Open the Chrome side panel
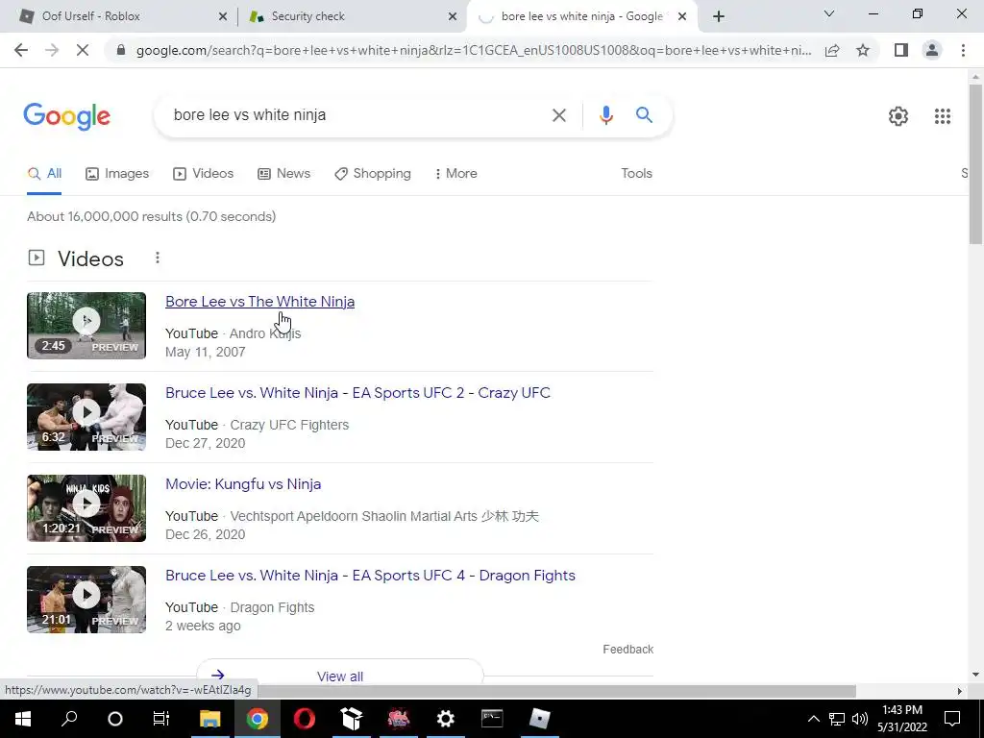This screenshot has width=984, height=738. coord(901,50)
